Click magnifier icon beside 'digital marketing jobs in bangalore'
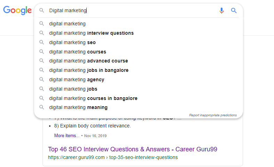 point(42,70)
